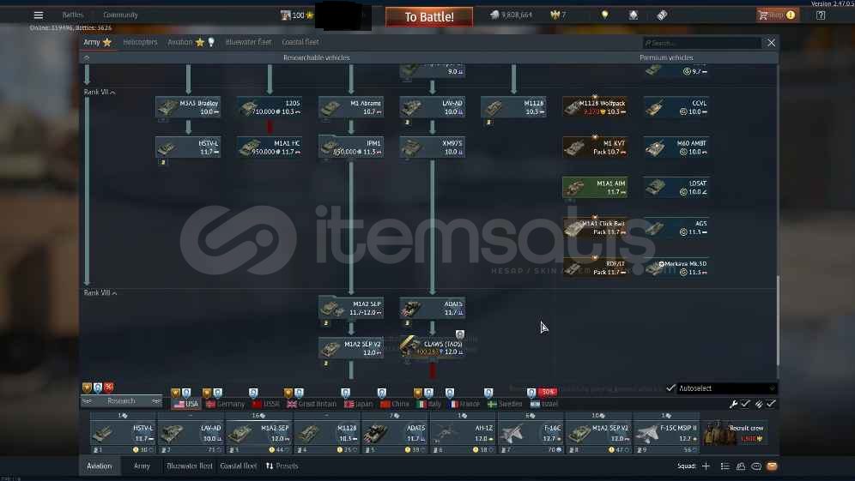This screenshot has width=855, height=481.
Task: Open the Presets button
Action: pos(282,466)
